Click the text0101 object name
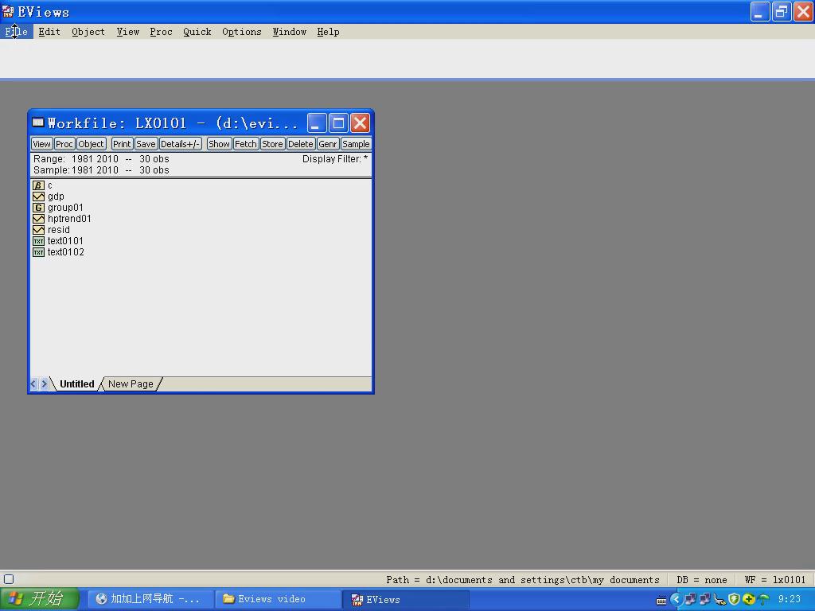The height and width of the screenshot is (611, 815). pos(65,240)
